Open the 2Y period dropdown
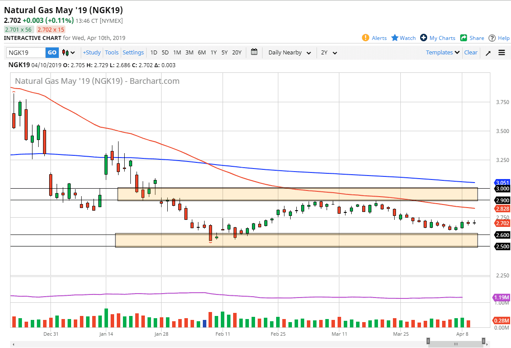Viewport: 511px width, 348px height. point(328,53)
